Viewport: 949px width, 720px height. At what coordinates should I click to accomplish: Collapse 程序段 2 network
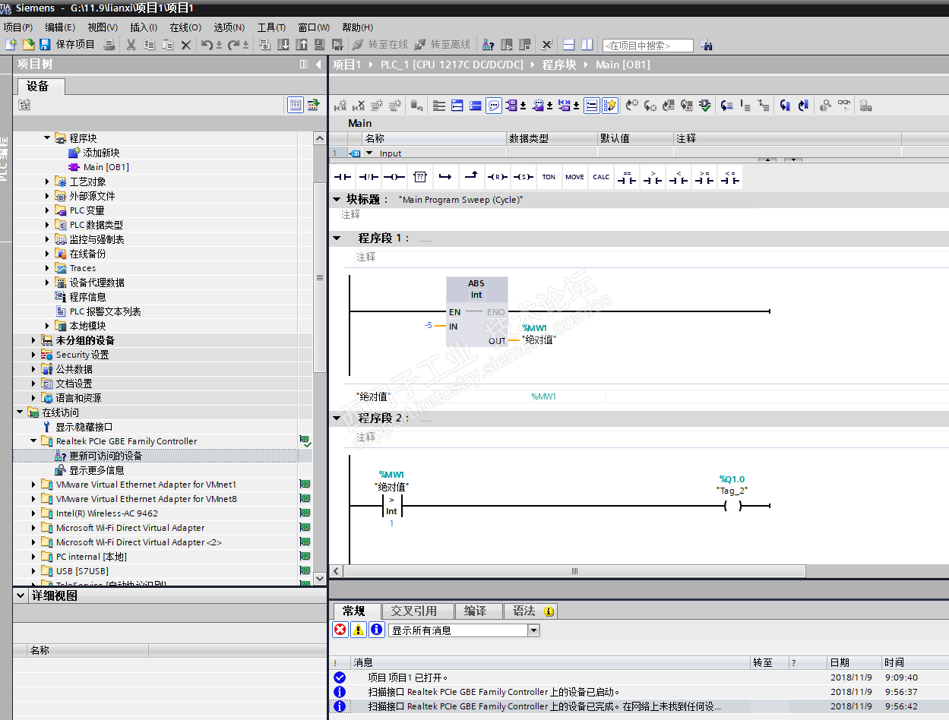[337, 418]
